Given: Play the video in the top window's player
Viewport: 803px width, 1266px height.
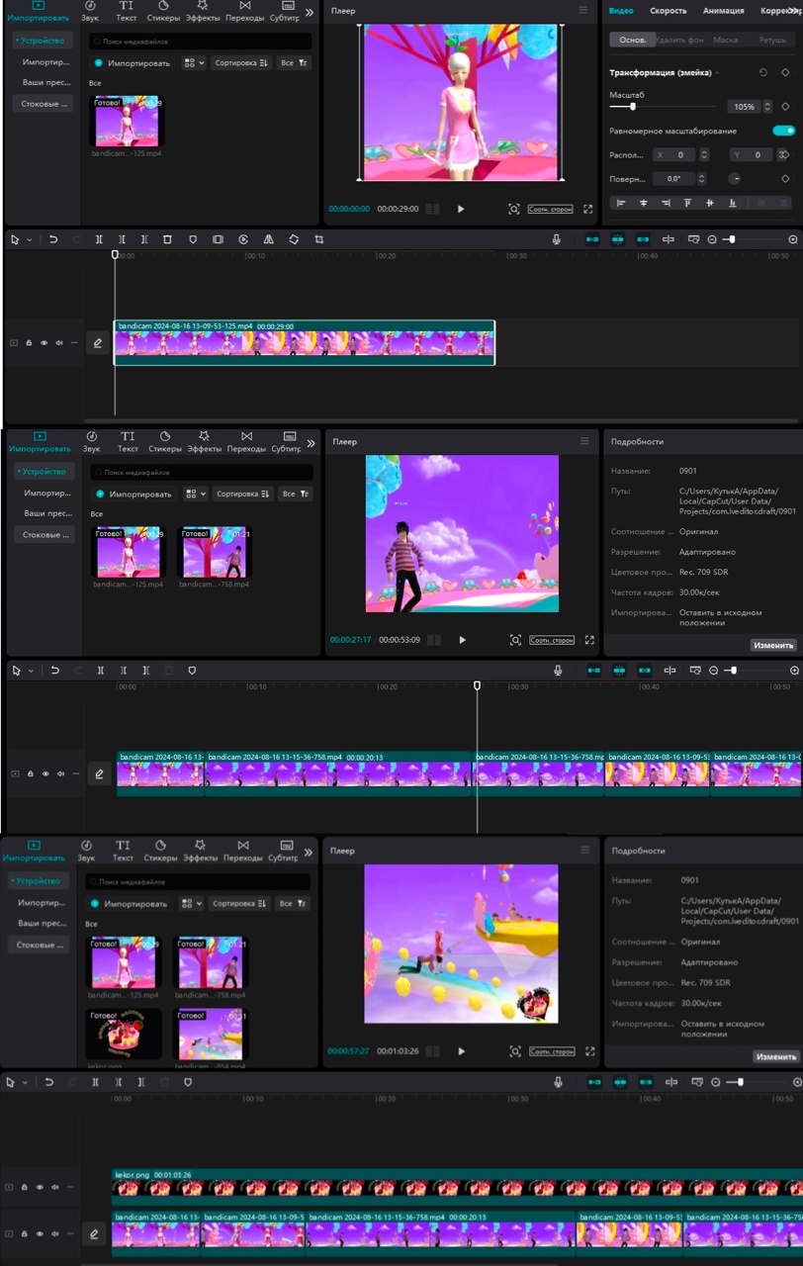Looking at the screenshot, I should pos(461,209).
